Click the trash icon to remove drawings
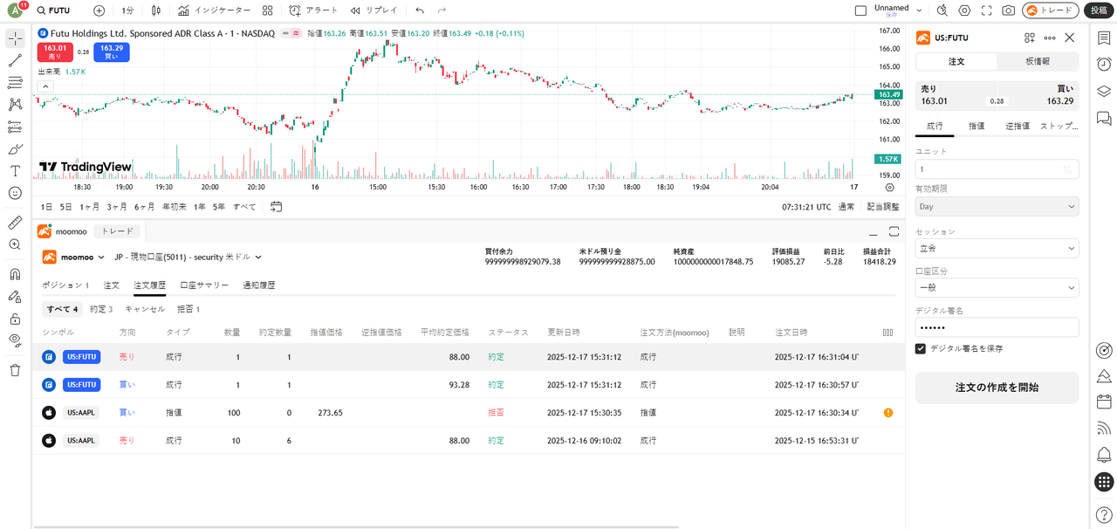Screen dimensions: 1117x529 15,370
